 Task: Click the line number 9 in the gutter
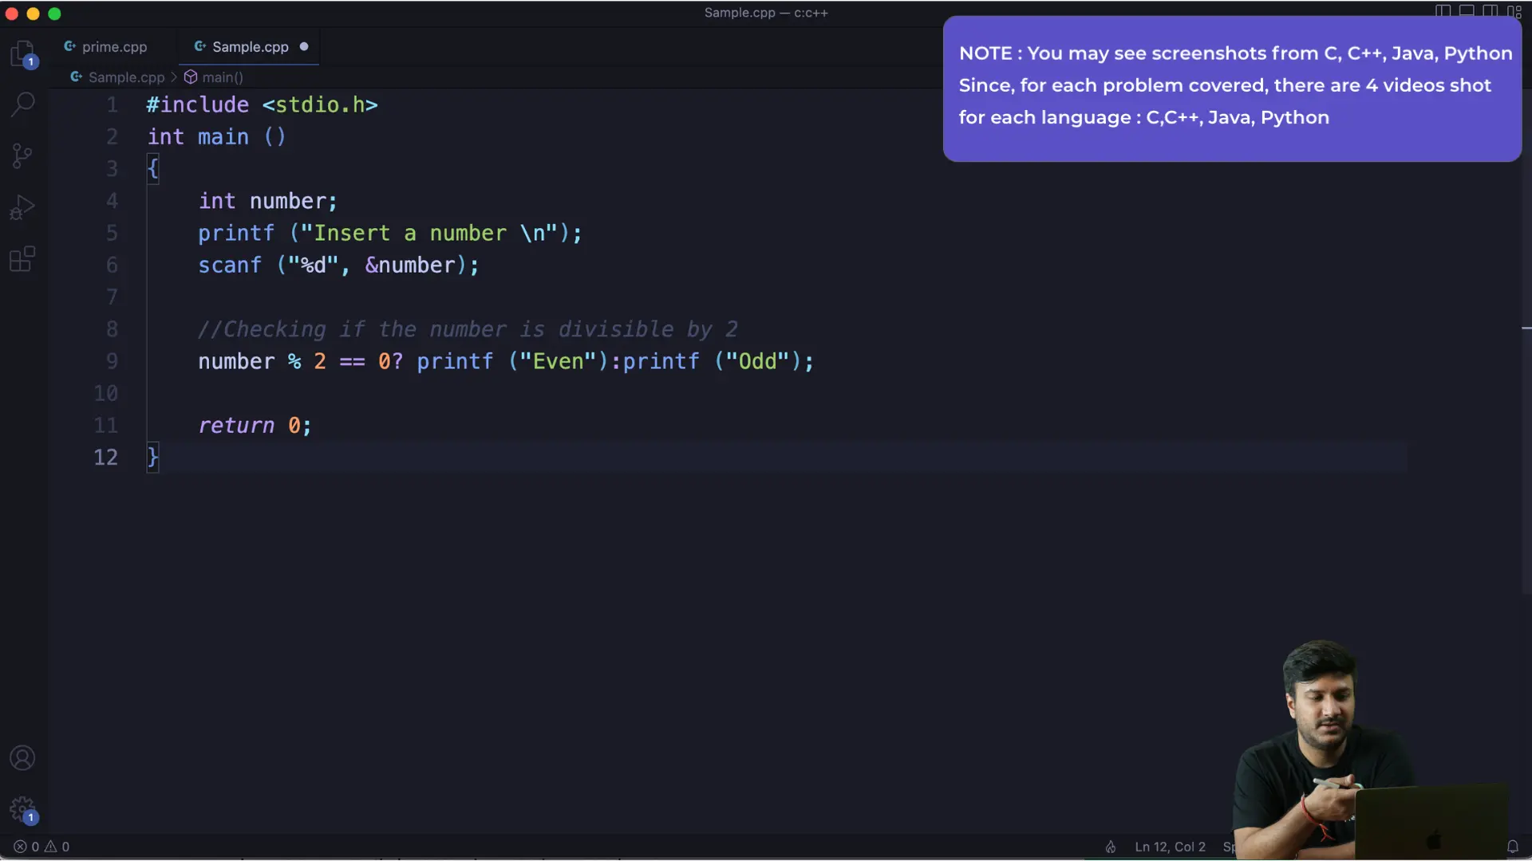[x=112, y=361]
